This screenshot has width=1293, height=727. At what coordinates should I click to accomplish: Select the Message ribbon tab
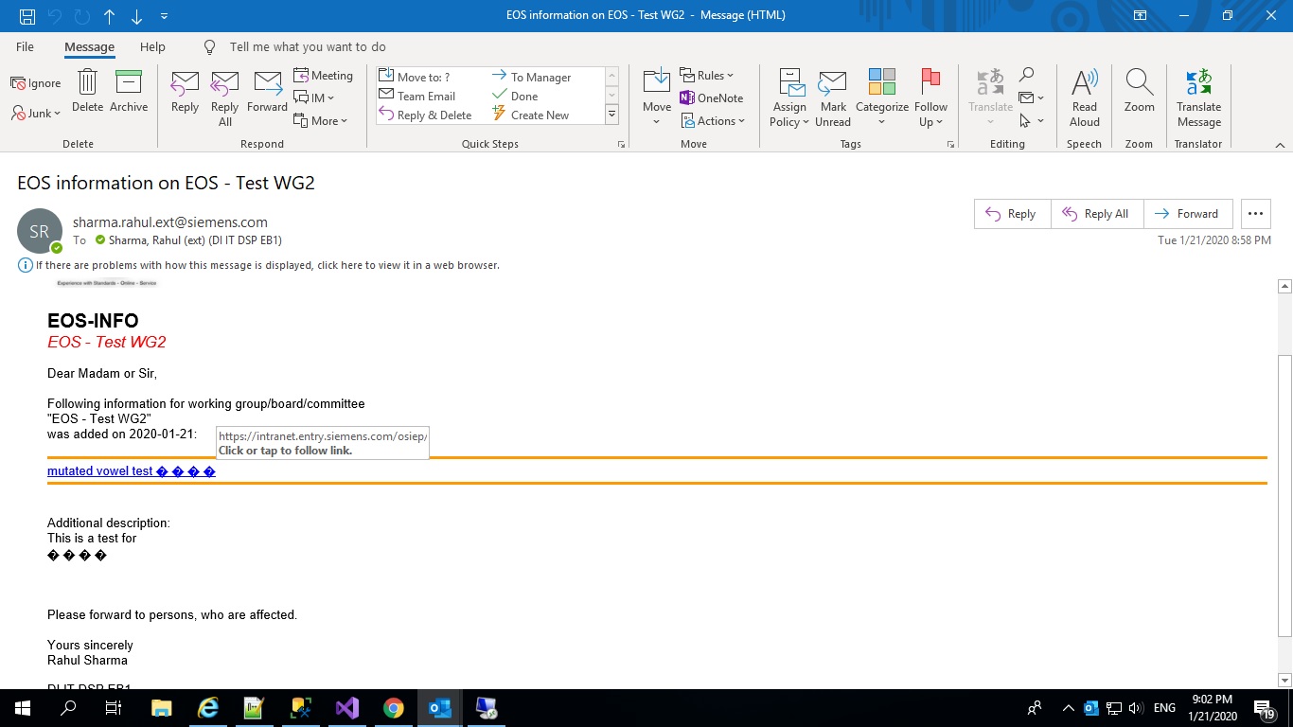[89, 46]
